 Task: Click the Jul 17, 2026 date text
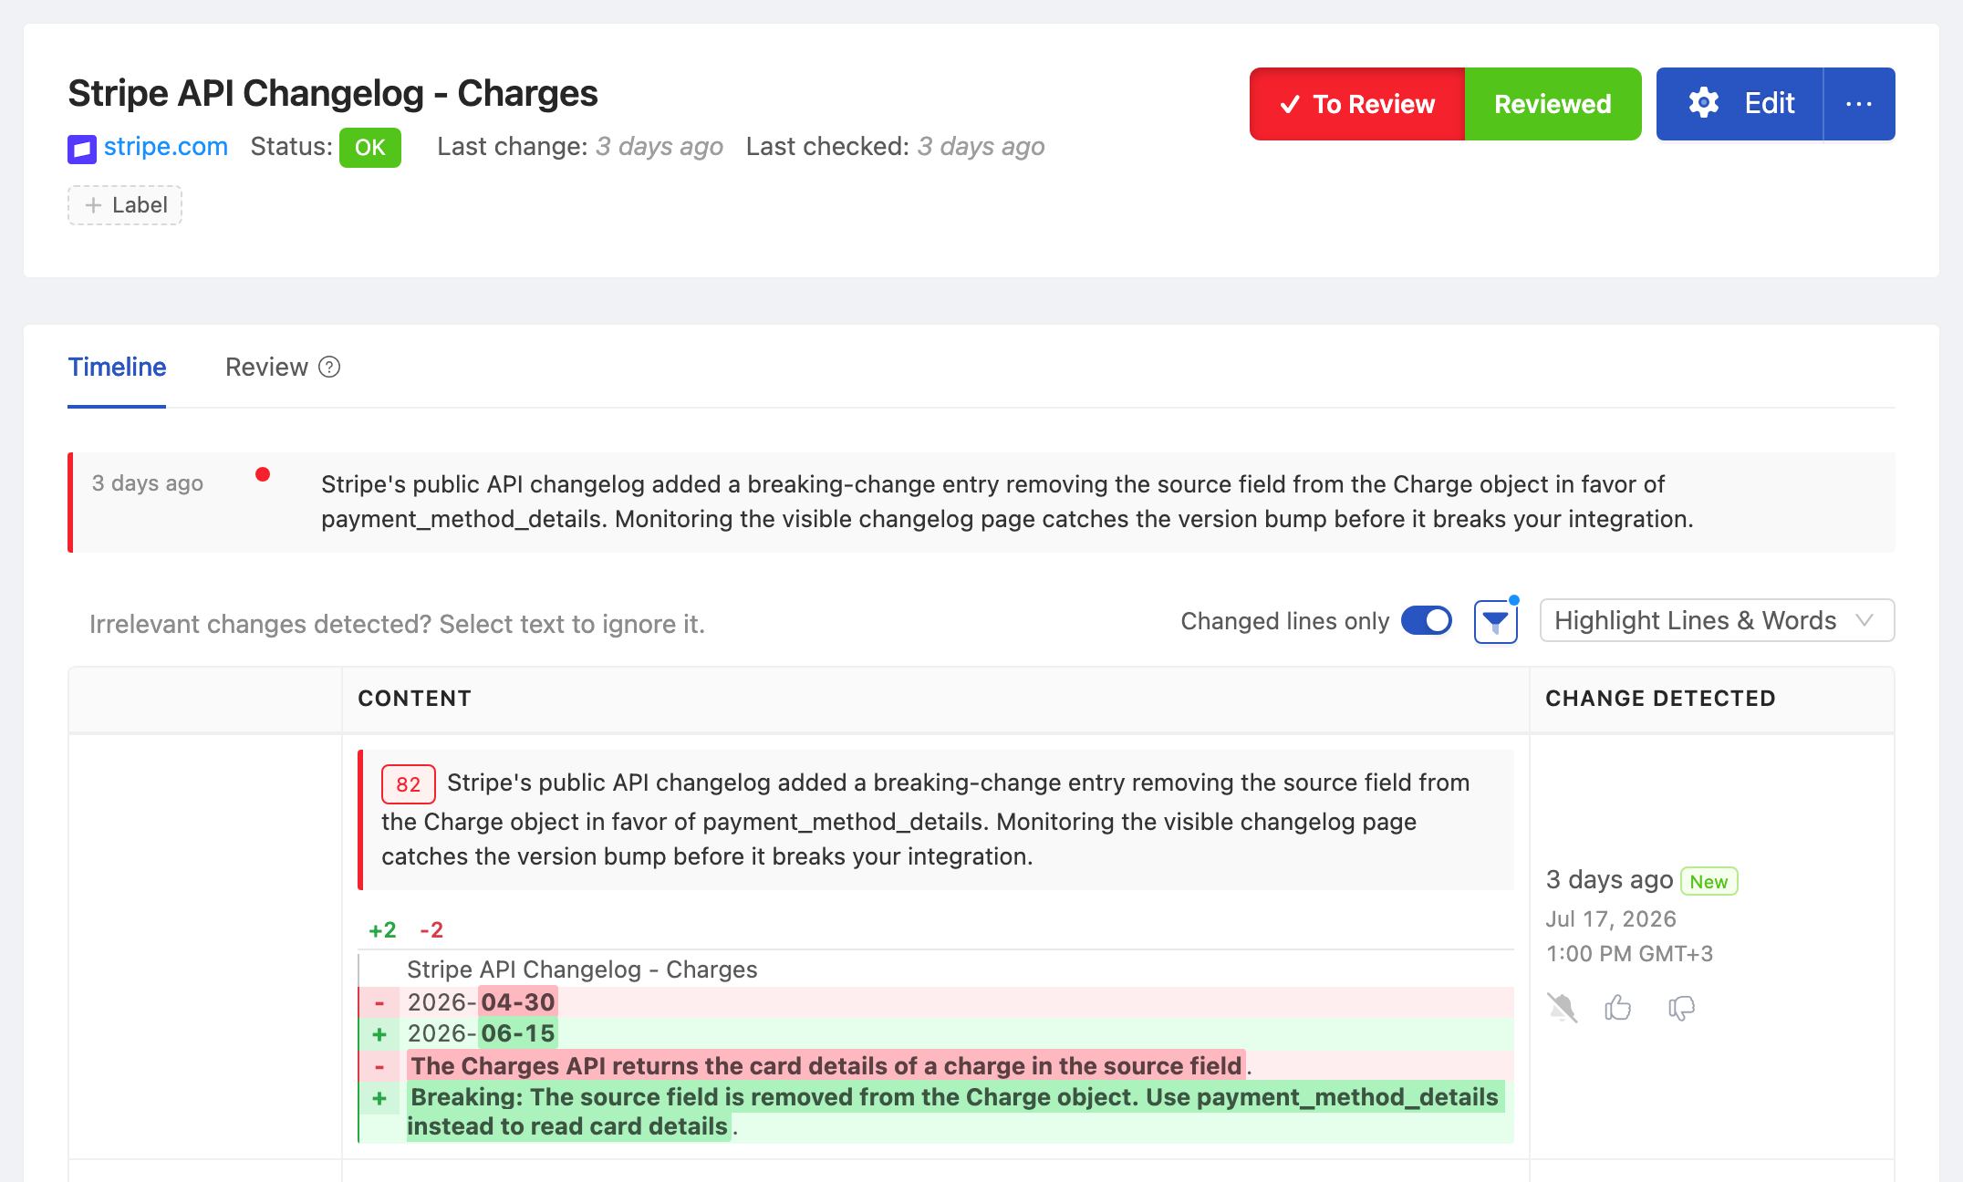(1611, 919)
